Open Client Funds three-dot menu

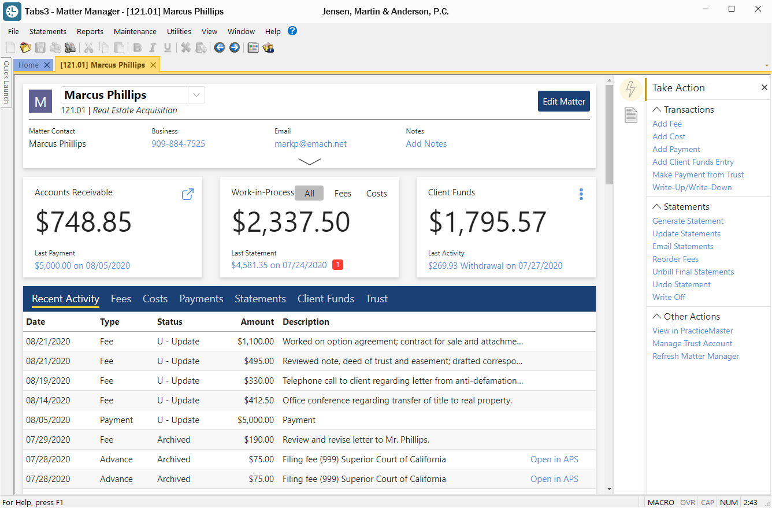(581, 194)
